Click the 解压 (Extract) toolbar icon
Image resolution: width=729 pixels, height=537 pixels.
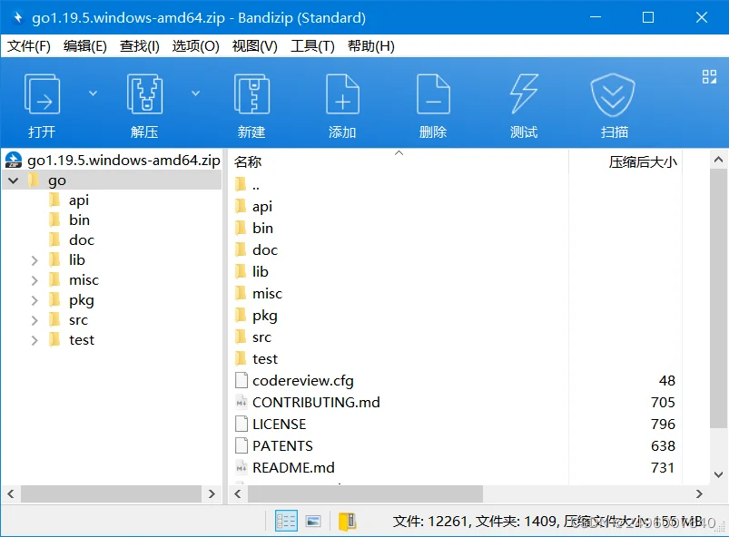tap(144, 94)
